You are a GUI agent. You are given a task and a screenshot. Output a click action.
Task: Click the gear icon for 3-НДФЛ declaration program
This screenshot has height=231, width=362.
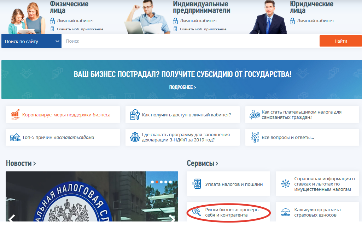(x=135, y=137)
